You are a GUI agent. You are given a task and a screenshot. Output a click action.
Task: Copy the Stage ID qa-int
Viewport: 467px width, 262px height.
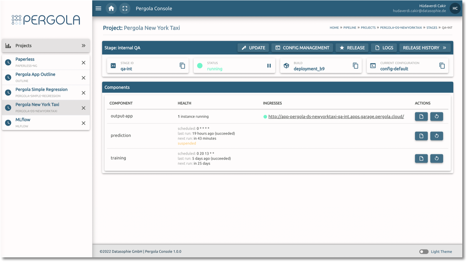pos(182,66)
